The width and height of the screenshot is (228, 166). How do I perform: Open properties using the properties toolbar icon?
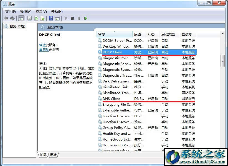(29, 18)
